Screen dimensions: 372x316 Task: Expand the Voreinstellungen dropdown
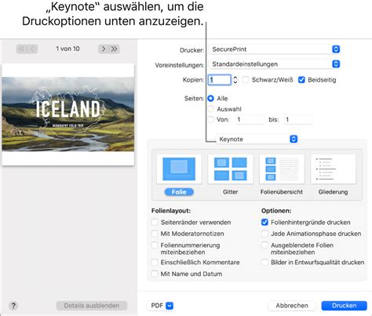click(275, 64)
